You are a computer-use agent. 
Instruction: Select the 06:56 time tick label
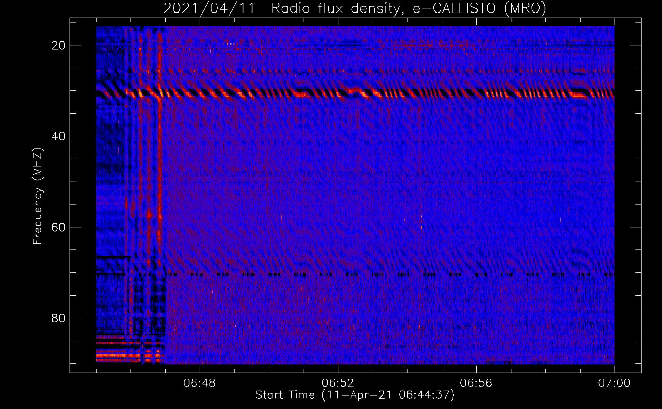click(476, 383)
